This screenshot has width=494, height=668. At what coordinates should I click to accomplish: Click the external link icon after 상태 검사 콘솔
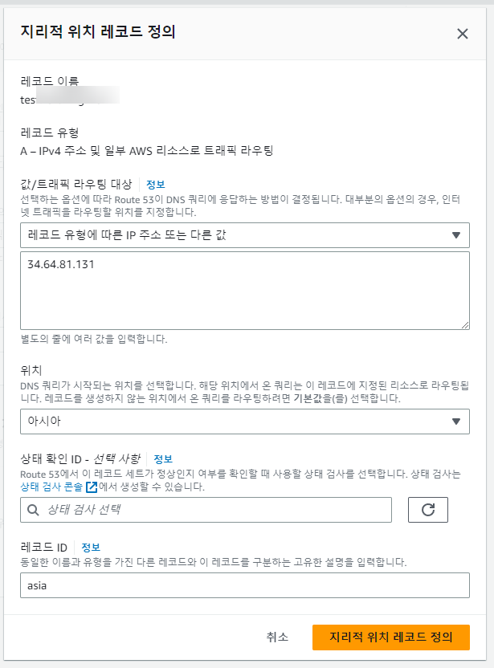pyautogui.click(x=92, y=487)
